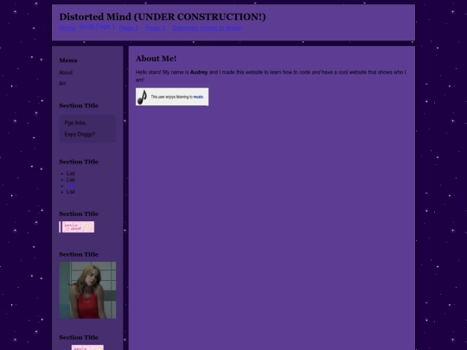Click the 'Menu' sidebar heading
467x350 pixels.
68,60
